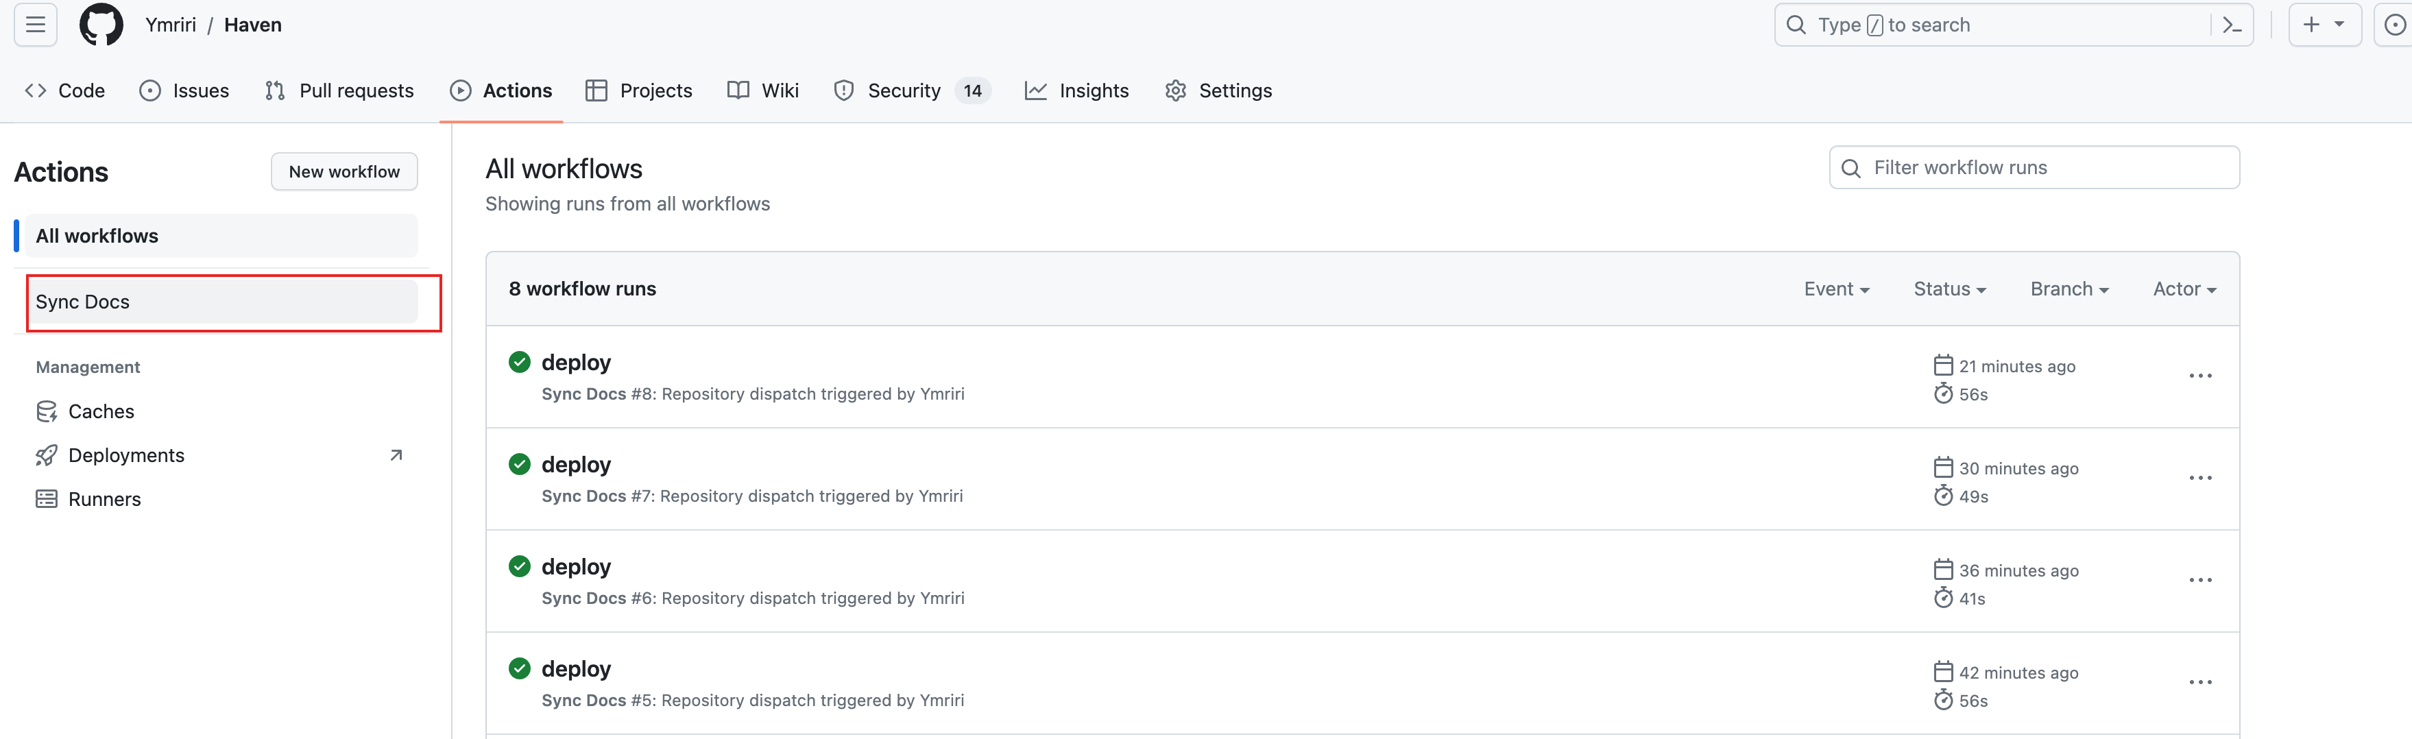Expand the Event filter dropdown
This screenshot has width=2412, height=739.
point(1836,289)
